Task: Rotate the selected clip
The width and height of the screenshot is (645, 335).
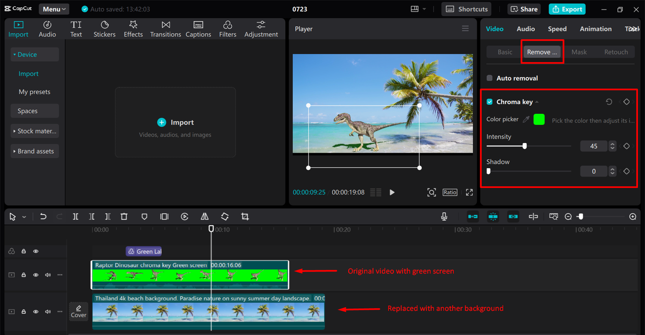Action: click(x=225, y=217)
